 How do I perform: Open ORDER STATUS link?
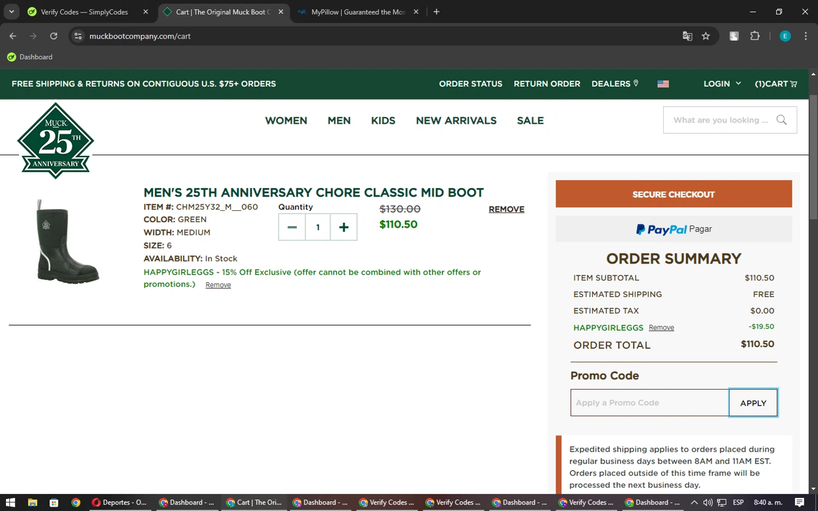pos(471,84)
